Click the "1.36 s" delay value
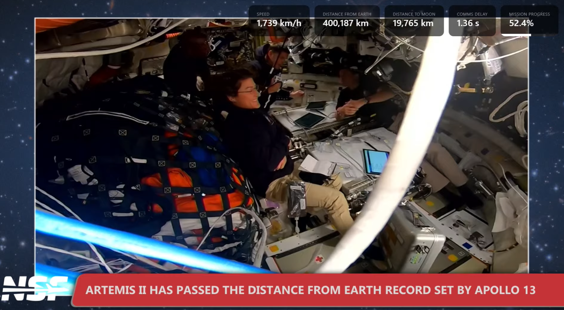The width and height of the screenshot is (564, 310). coord(468,23)
